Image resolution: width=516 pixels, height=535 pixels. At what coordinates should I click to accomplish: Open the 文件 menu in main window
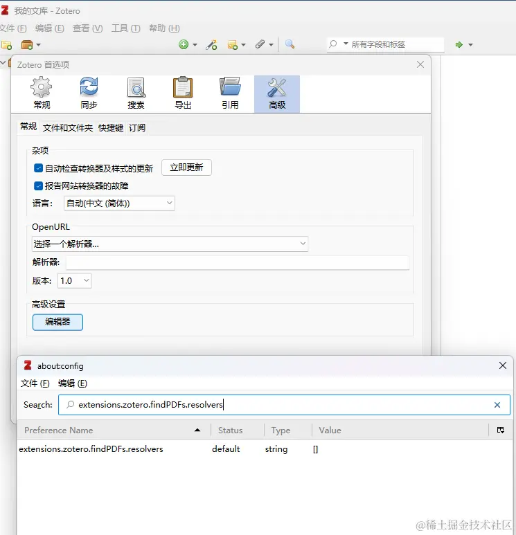[x=13, y=28]
